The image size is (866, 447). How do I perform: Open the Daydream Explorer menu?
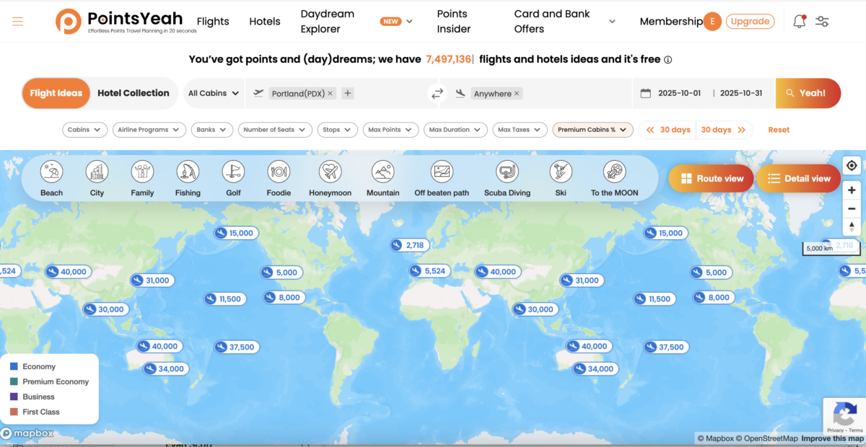click(x=357, y=22)
